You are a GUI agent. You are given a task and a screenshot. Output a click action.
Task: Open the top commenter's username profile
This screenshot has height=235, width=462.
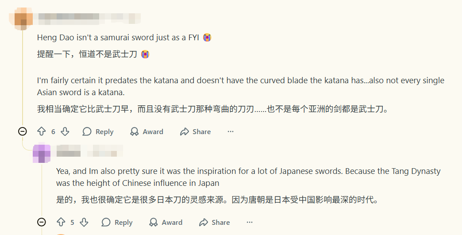click(x=89, y=18)
